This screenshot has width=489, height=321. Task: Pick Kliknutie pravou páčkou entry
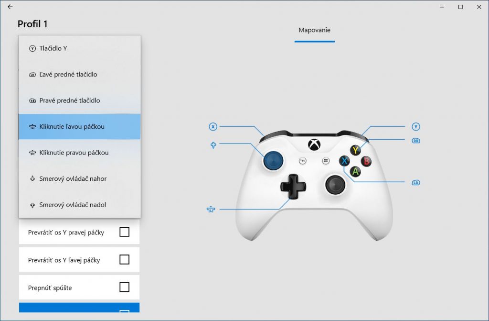pos(80,153)
